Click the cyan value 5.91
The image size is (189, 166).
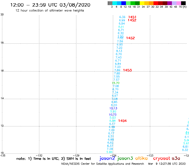pos(121,27)
